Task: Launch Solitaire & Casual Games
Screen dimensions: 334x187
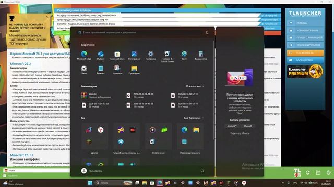Action: (167, 57)
